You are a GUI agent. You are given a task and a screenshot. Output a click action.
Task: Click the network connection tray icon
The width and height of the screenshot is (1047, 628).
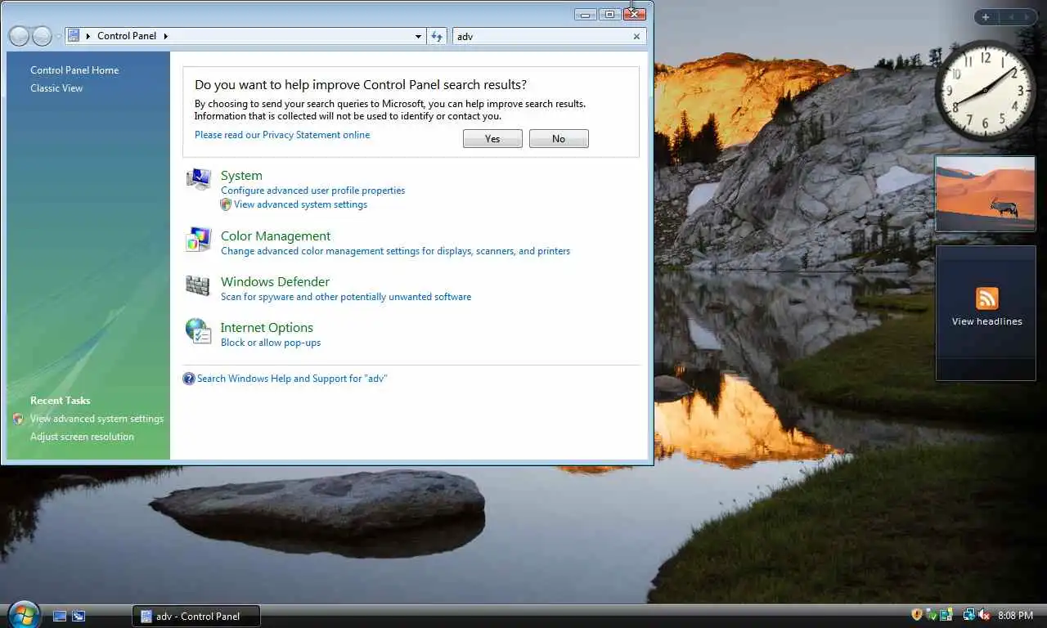coord(969,615)
